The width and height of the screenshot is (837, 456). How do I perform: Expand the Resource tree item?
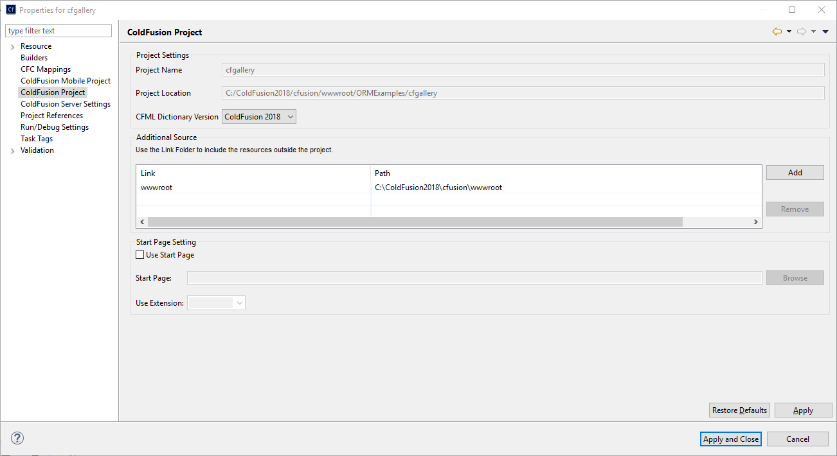(13, 46)
